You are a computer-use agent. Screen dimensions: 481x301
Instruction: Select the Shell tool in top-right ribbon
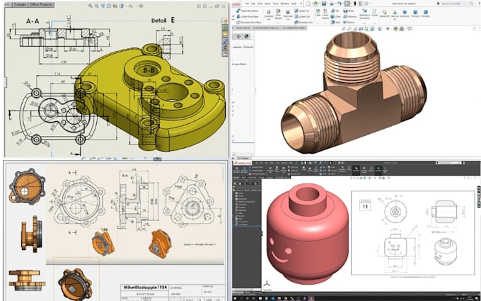(x=335, y=23)
